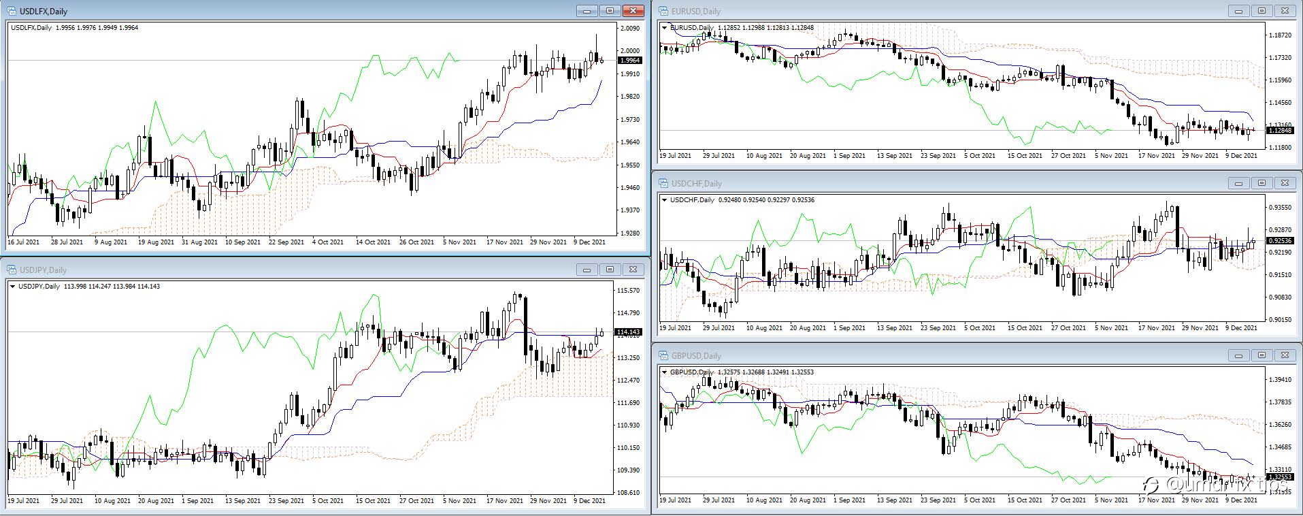Click the 1.36260 level on GBPUSD price scale
The width and height of the screenshot is (1303, 516).
(x=1280, y=425)
